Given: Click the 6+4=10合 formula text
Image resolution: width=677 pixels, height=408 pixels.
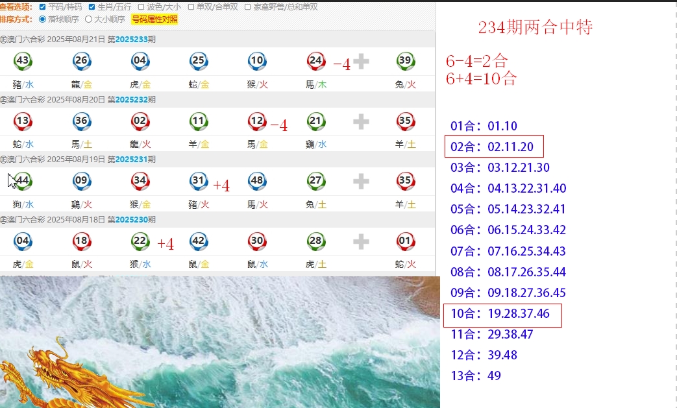Looking at the screenshot, I should tap(481, 78).
